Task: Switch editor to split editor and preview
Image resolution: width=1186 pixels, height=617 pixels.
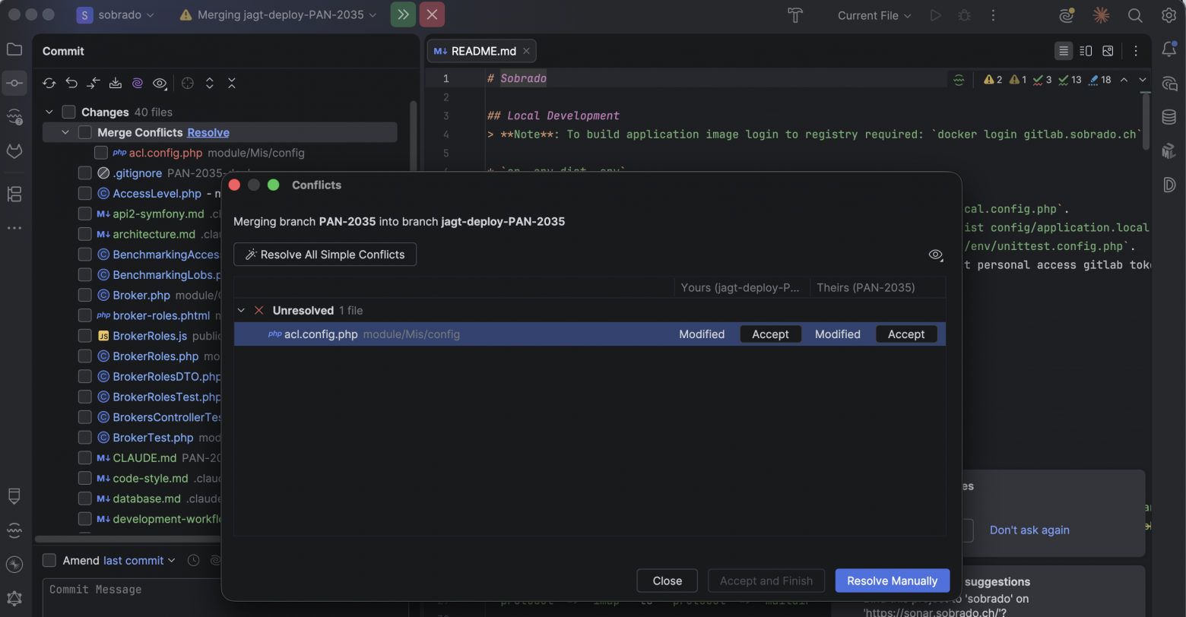Action: point(1086,51)
